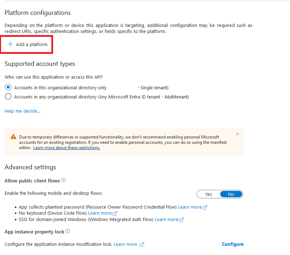The height and width of the screenshot is (255, 290).
Task: Dismiss the warning banner with the X
Action: pyautogui.click(x=238, y=134)
